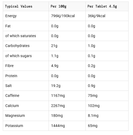
Task: Click the Protein row label
Action: point(11,76)
